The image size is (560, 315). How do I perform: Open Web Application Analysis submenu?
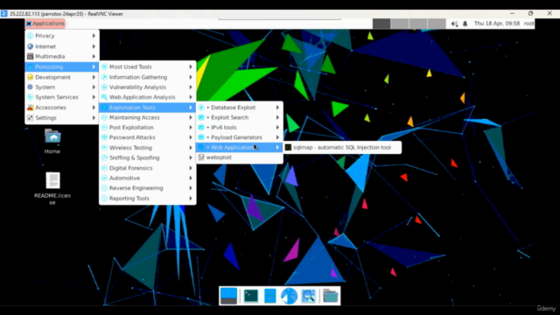(x=148, y=97)
